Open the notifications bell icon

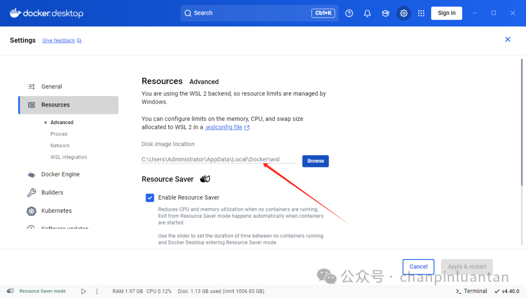[367, 13]
